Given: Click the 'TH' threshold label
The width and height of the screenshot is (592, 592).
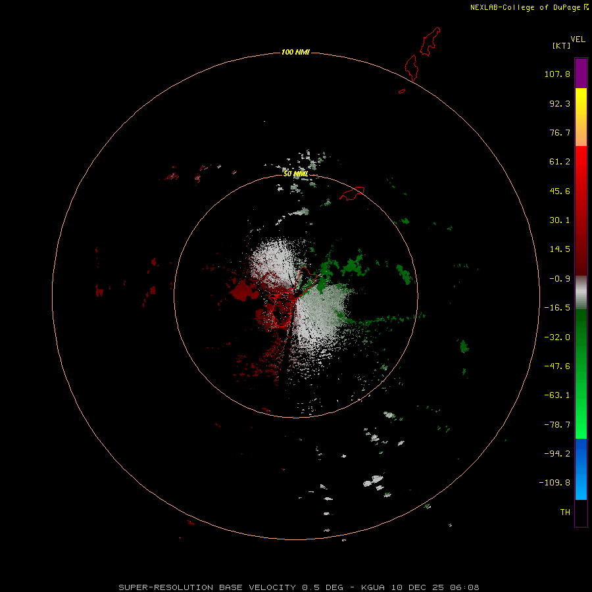Looking at the screenshot, I should (565, 512).
